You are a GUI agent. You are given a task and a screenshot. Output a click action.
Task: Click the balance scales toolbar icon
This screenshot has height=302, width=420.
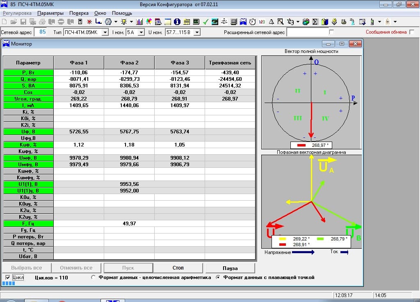pyautogui.click(x=224, y=21)
